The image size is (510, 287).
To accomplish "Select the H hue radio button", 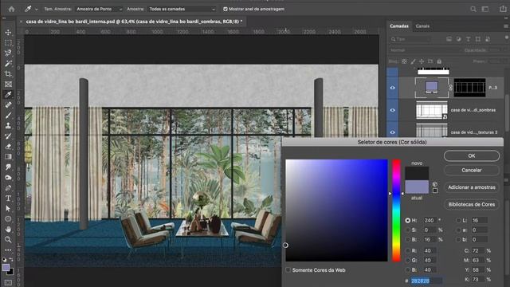I will [x=407, y=220].
